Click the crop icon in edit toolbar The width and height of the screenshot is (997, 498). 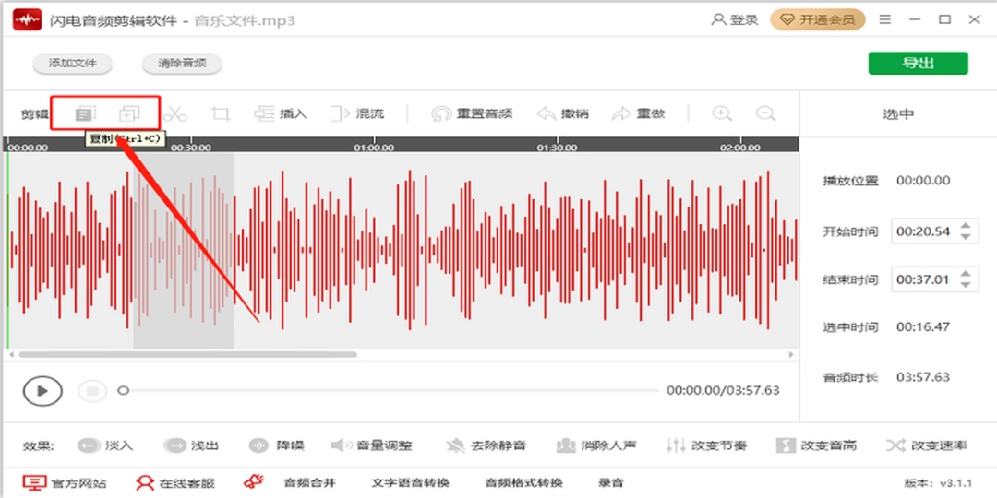click(x=221, y=114)
